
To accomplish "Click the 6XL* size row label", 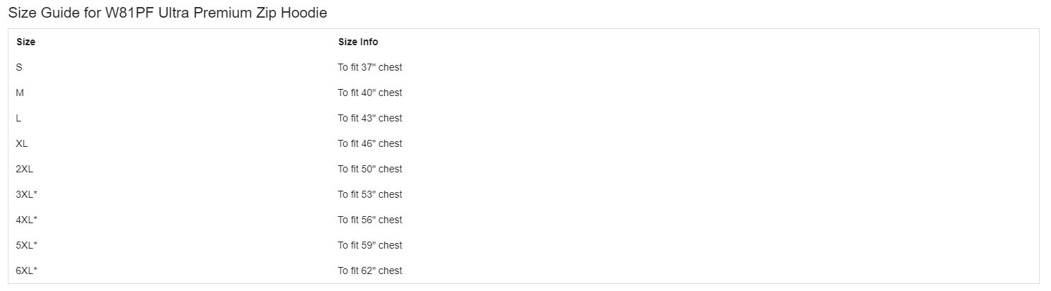I will coord(26,271).
